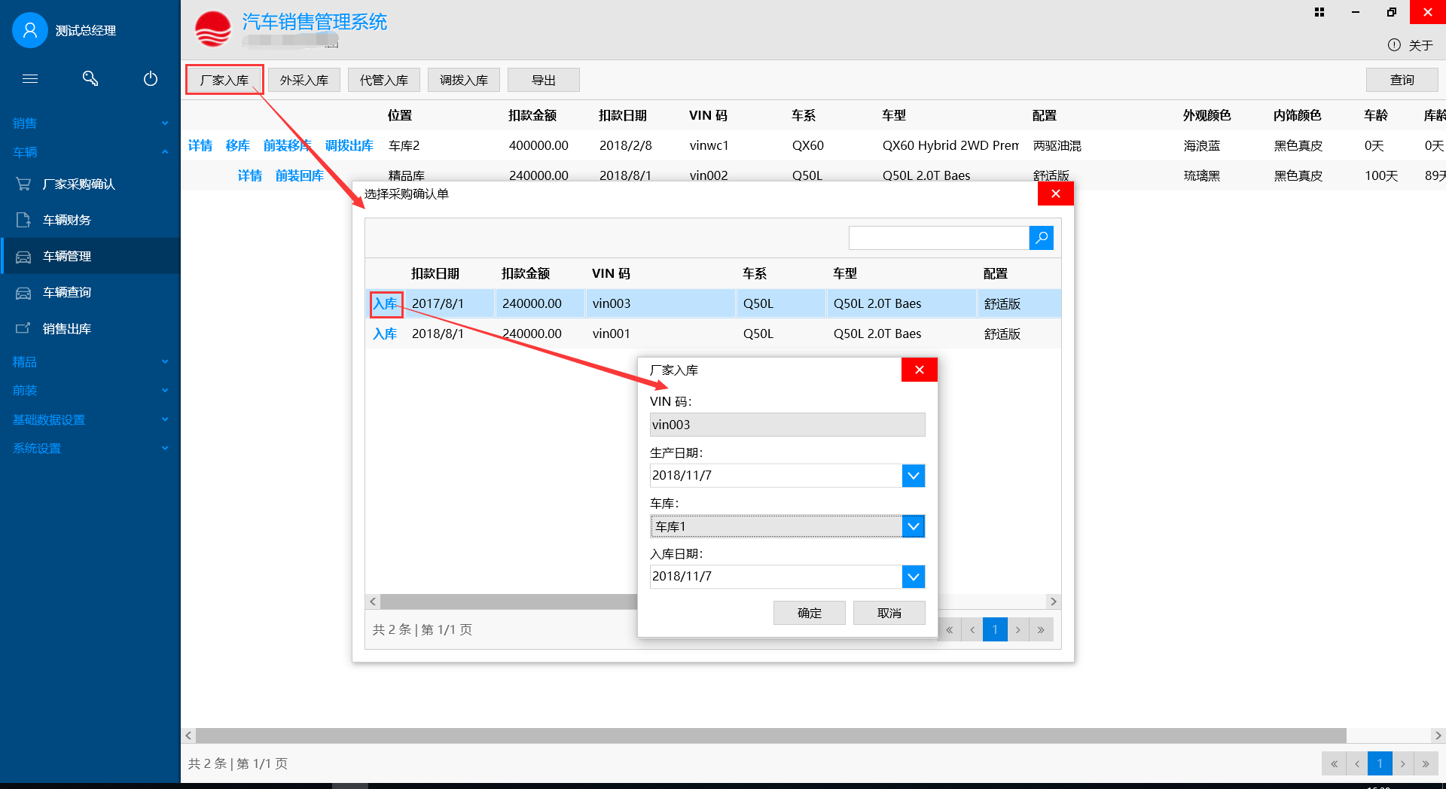This screenshot has width=1446, height=789.
Task: Click the user avatar icon
Action: point(30,30)
